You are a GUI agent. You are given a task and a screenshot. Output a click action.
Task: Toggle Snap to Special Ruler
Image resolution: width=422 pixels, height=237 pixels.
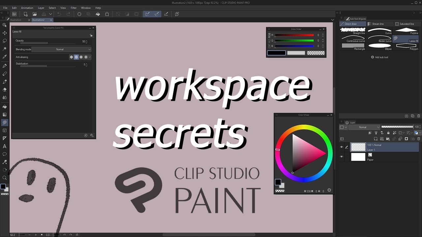pos(157,14)
